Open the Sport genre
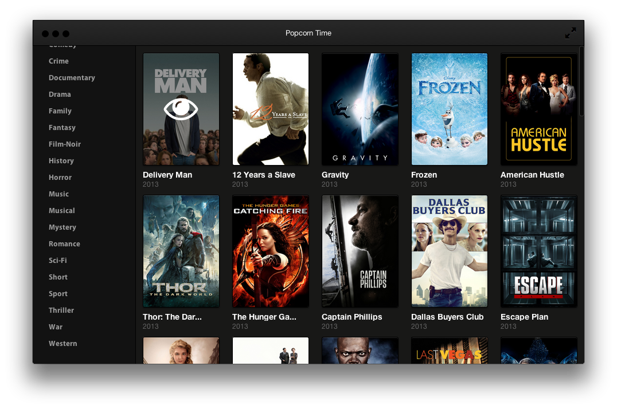Screen dimensions: 617x409 [58, 294]
